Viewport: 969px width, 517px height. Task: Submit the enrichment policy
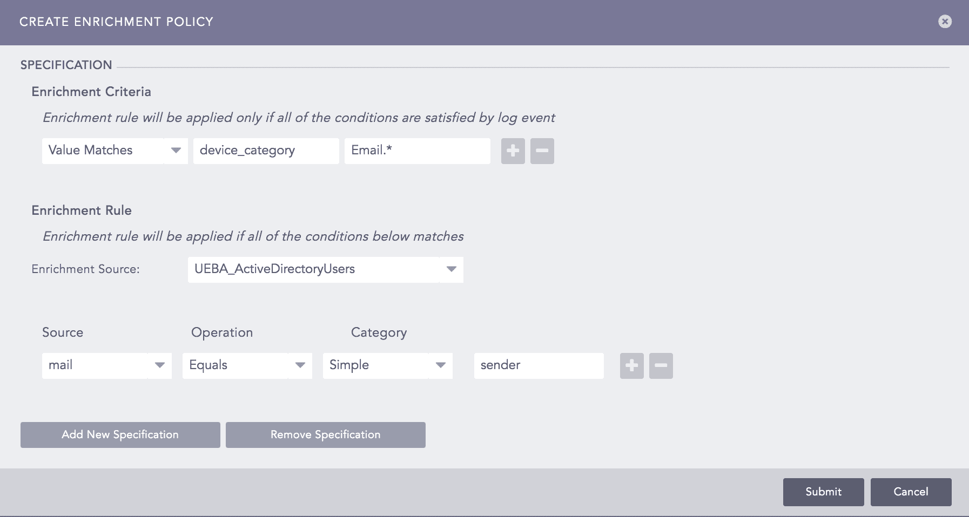click(823, 492)
